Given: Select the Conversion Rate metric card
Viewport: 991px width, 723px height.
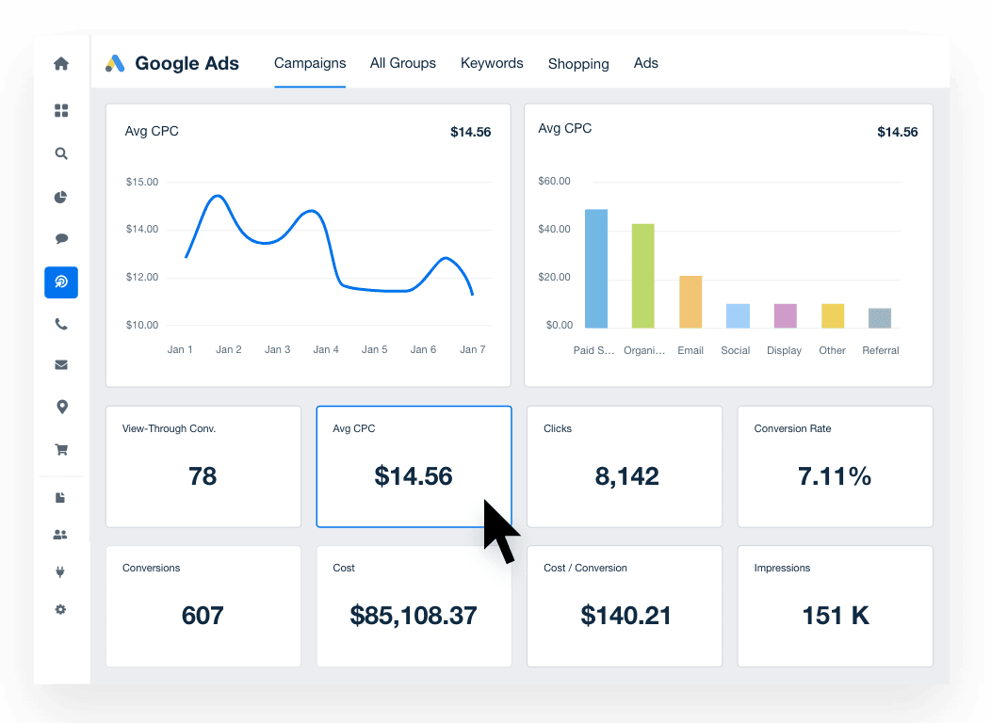Looking at the screenshot, I should (835, 466).
